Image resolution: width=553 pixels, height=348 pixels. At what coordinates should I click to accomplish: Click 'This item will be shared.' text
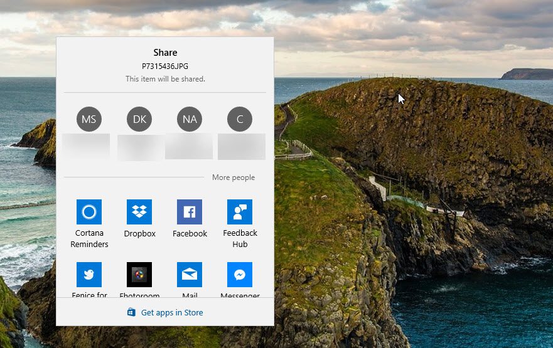pos(165,79)
